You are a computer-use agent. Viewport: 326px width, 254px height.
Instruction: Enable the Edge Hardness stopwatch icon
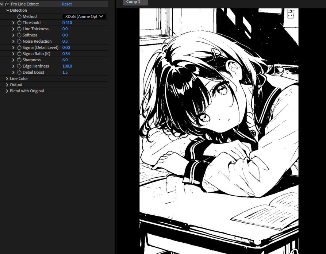(x=19, y=66)
